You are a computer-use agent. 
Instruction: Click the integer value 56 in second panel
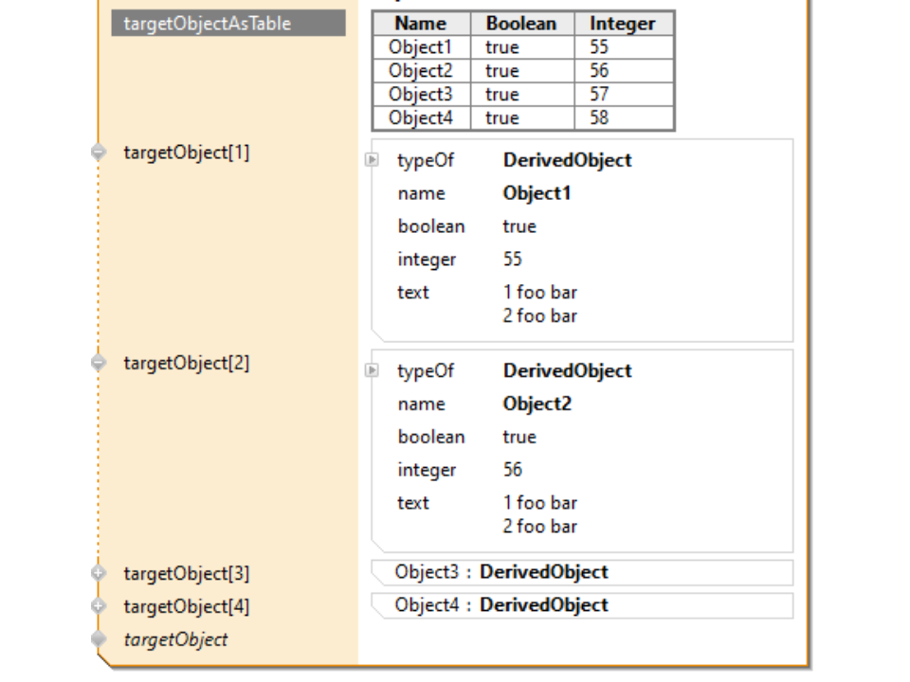click(513, 470)
